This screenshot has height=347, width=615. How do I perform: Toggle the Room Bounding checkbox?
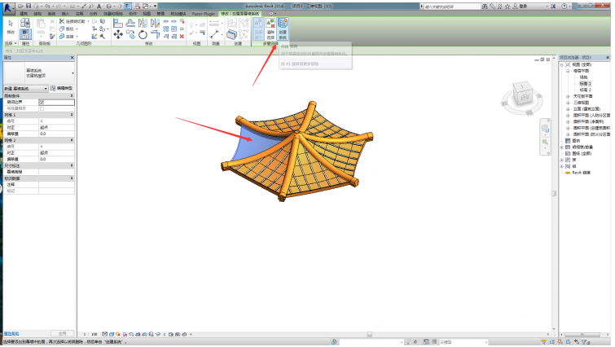(x=42, y=103)
